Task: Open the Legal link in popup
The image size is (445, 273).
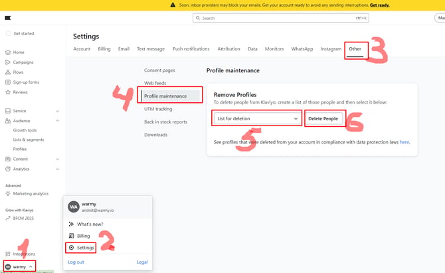Action: pos(142,262)
